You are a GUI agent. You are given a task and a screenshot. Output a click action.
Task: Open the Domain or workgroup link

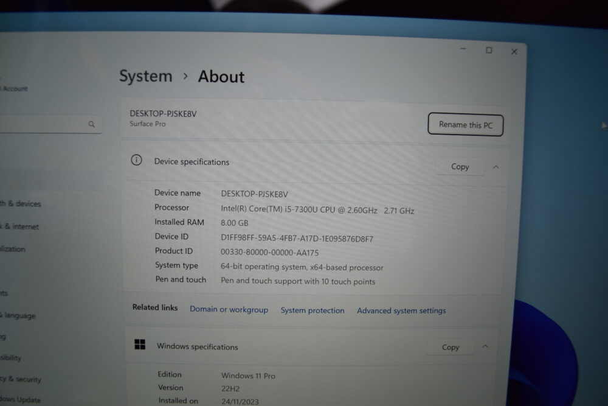coord(229,309)
